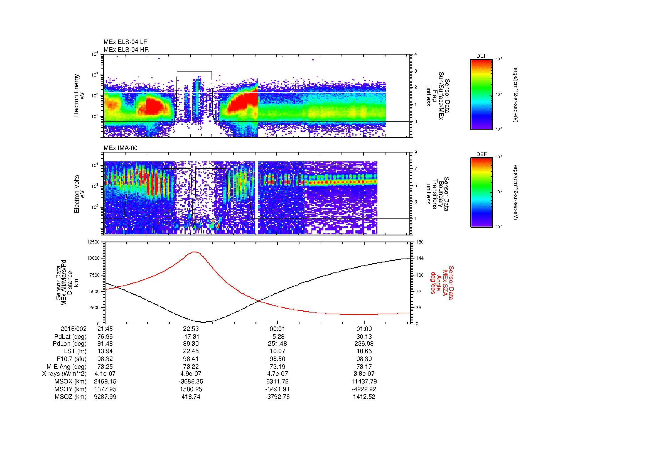Click the lower colorbar units 'ergs/(cm**2-sr-sec-eV)'
The image size is (651, 460).
coord(516,193)
